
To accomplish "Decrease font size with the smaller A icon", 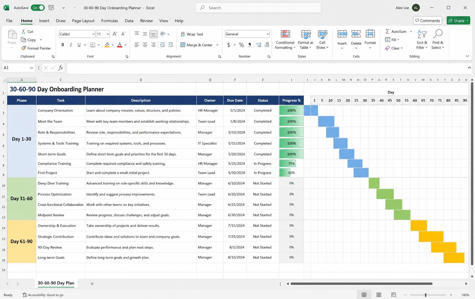I will (x=123, y=34).
